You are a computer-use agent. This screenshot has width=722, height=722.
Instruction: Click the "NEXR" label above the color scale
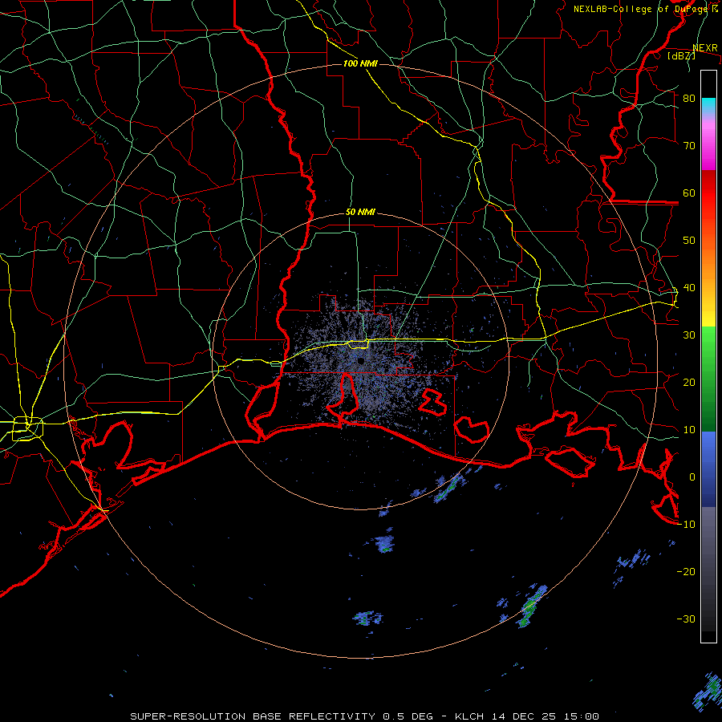(x=705, y=48)
